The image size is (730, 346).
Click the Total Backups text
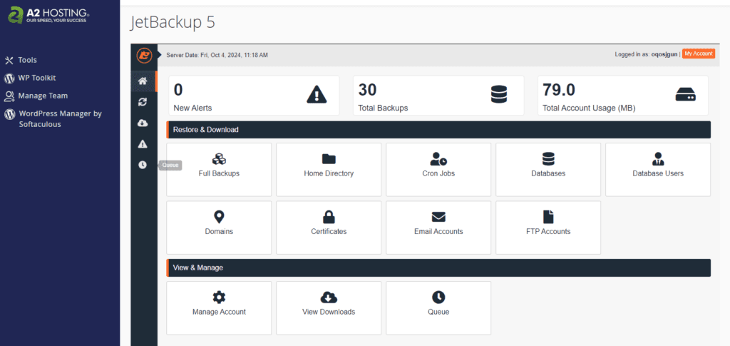[x=383, y=108]
